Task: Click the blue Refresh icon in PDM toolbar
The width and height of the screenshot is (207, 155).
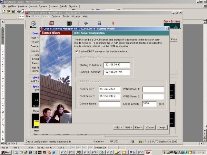Action: pos(86,23)
